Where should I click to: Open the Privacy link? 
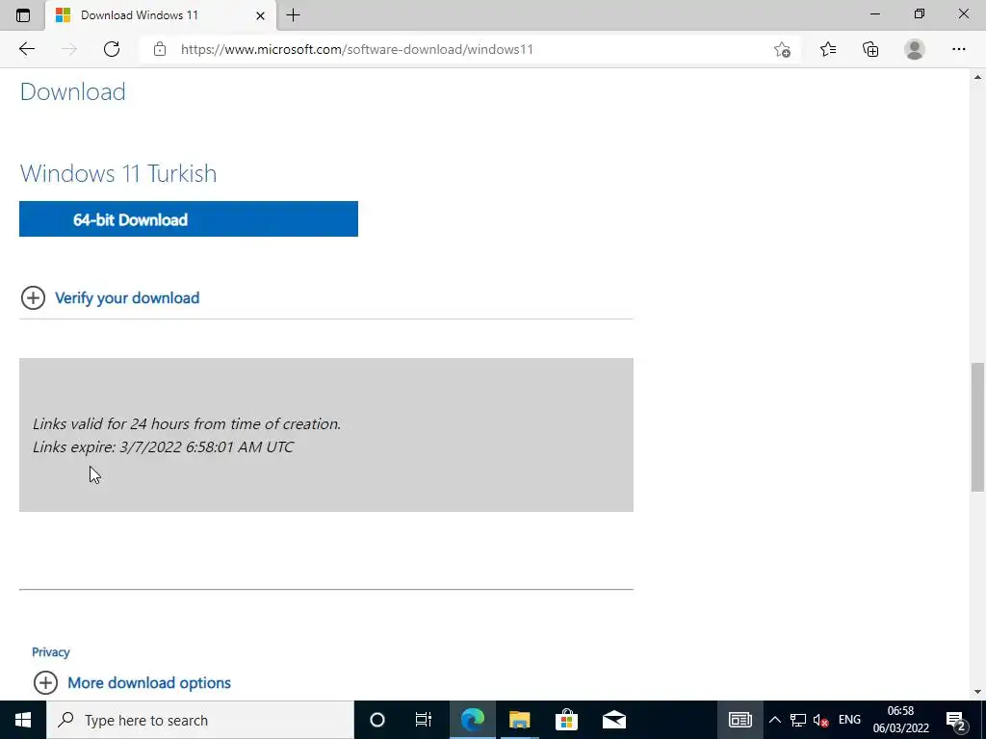point(50,652)
